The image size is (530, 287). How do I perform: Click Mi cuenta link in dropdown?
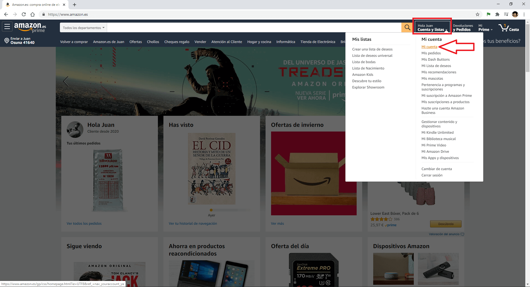click(429, 47)
